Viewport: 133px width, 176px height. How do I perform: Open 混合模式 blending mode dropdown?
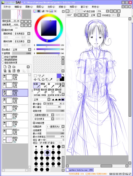[30, 50]
